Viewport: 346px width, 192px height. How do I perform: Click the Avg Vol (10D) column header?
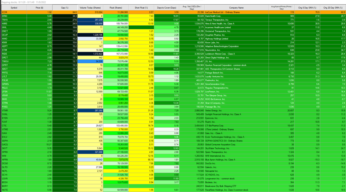[x=191, y=7]
